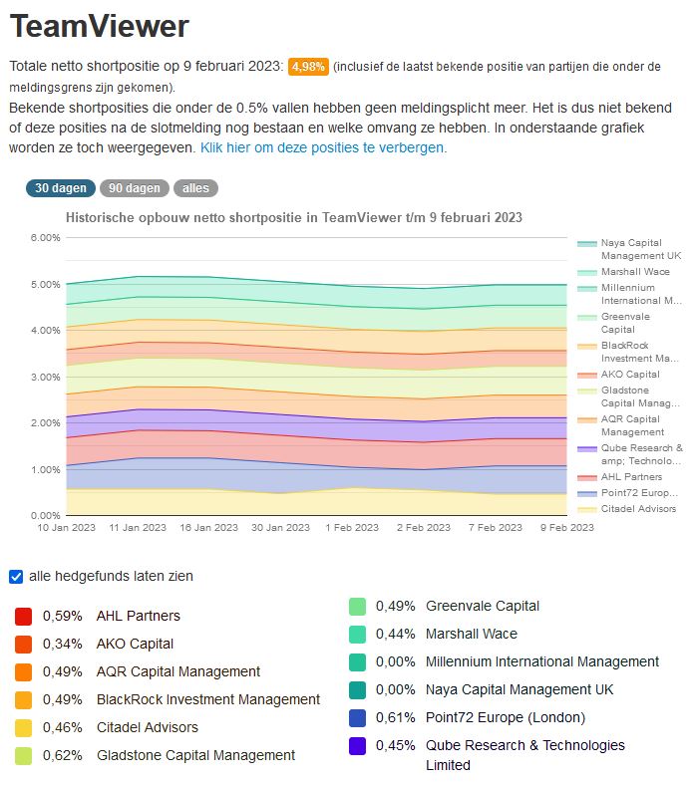Toggle the purple Qube Research color box
Viewport: 694px width, 786px height.
coord(357,745)
